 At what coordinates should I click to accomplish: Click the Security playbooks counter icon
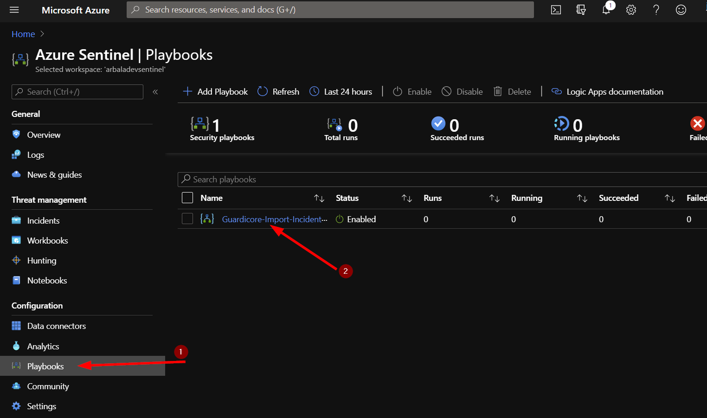[x=200, y=124]
